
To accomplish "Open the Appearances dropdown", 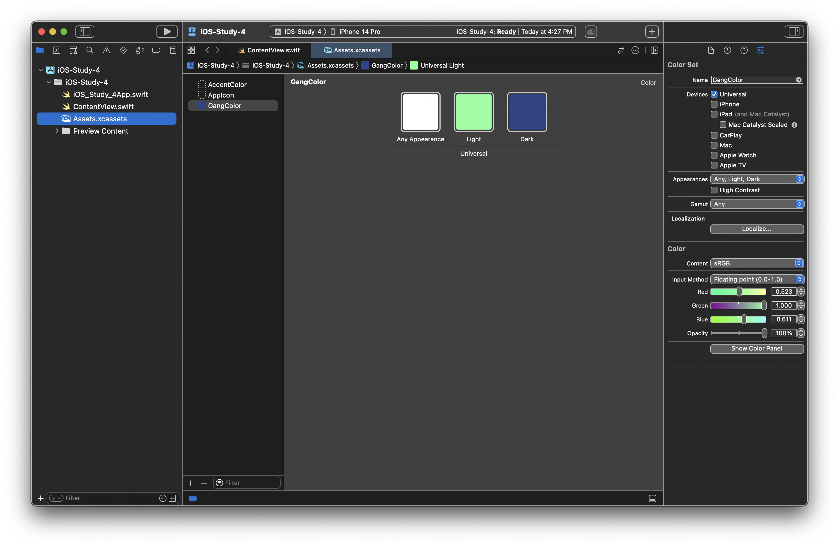I will pos(757,179).
